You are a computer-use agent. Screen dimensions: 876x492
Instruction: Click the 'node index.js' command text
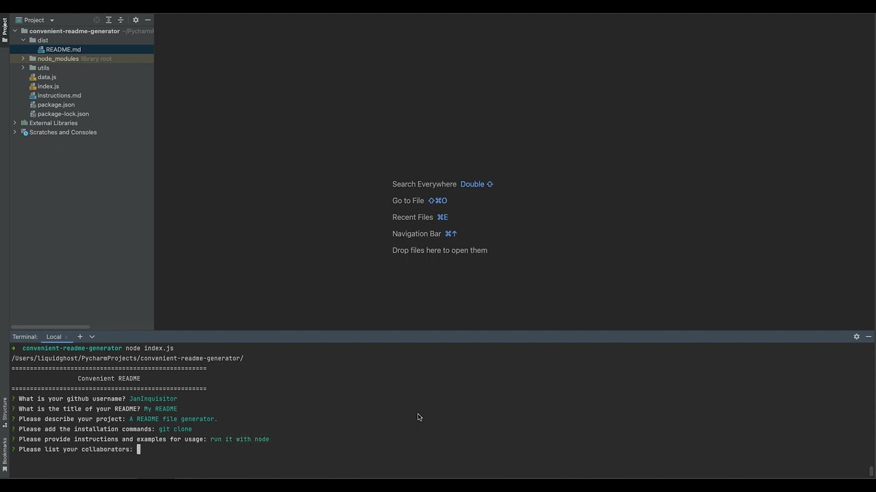tap(149, 348)
